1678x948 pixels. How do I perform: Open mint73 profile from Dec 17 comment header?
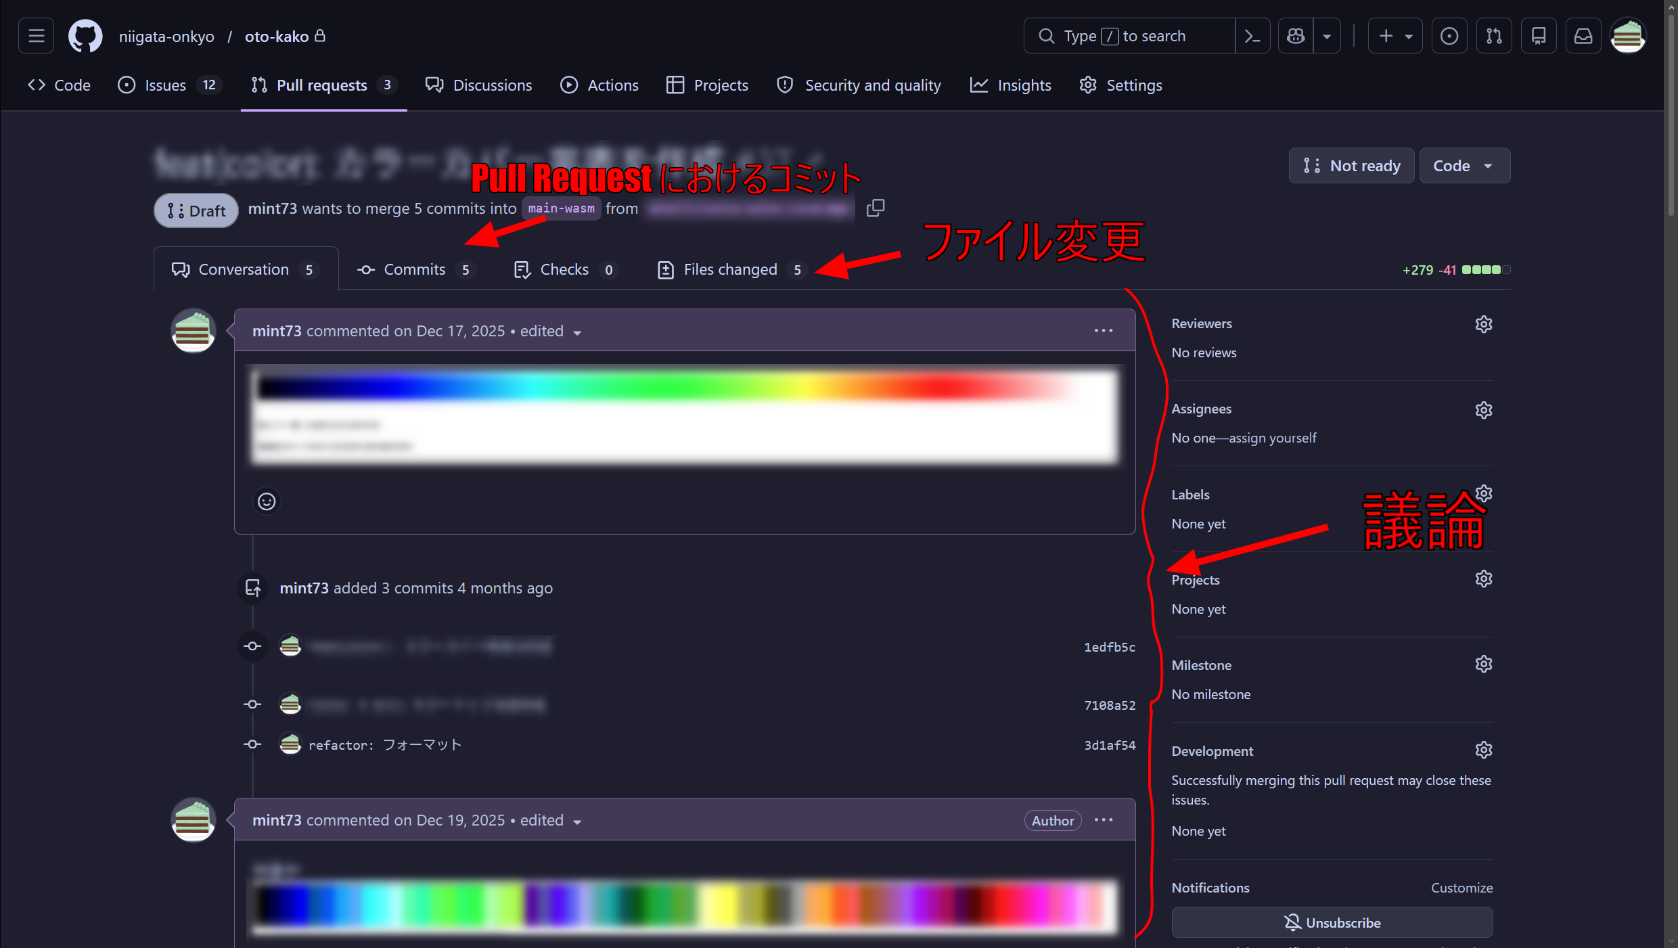tap(277, 331)
